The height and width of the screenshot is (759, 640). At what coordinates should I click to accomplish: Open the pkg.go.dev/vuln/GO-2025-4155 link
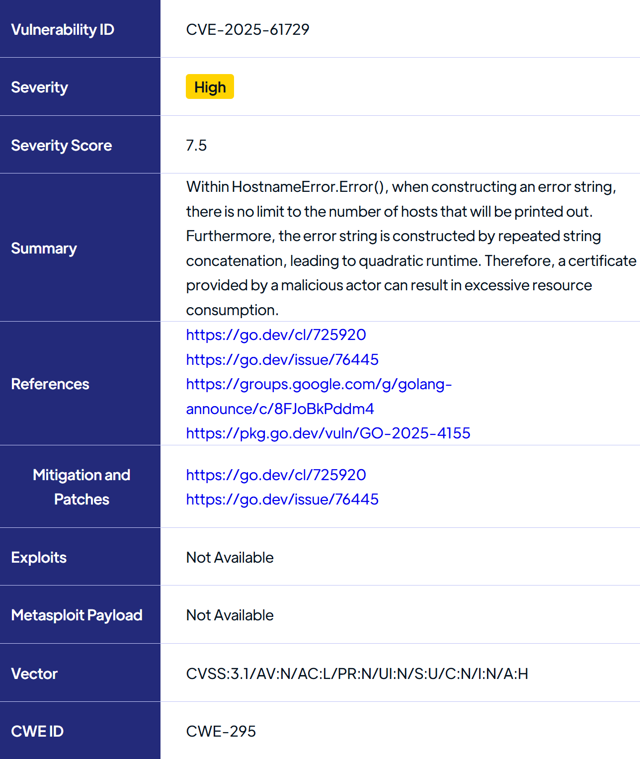coord(328,433)
